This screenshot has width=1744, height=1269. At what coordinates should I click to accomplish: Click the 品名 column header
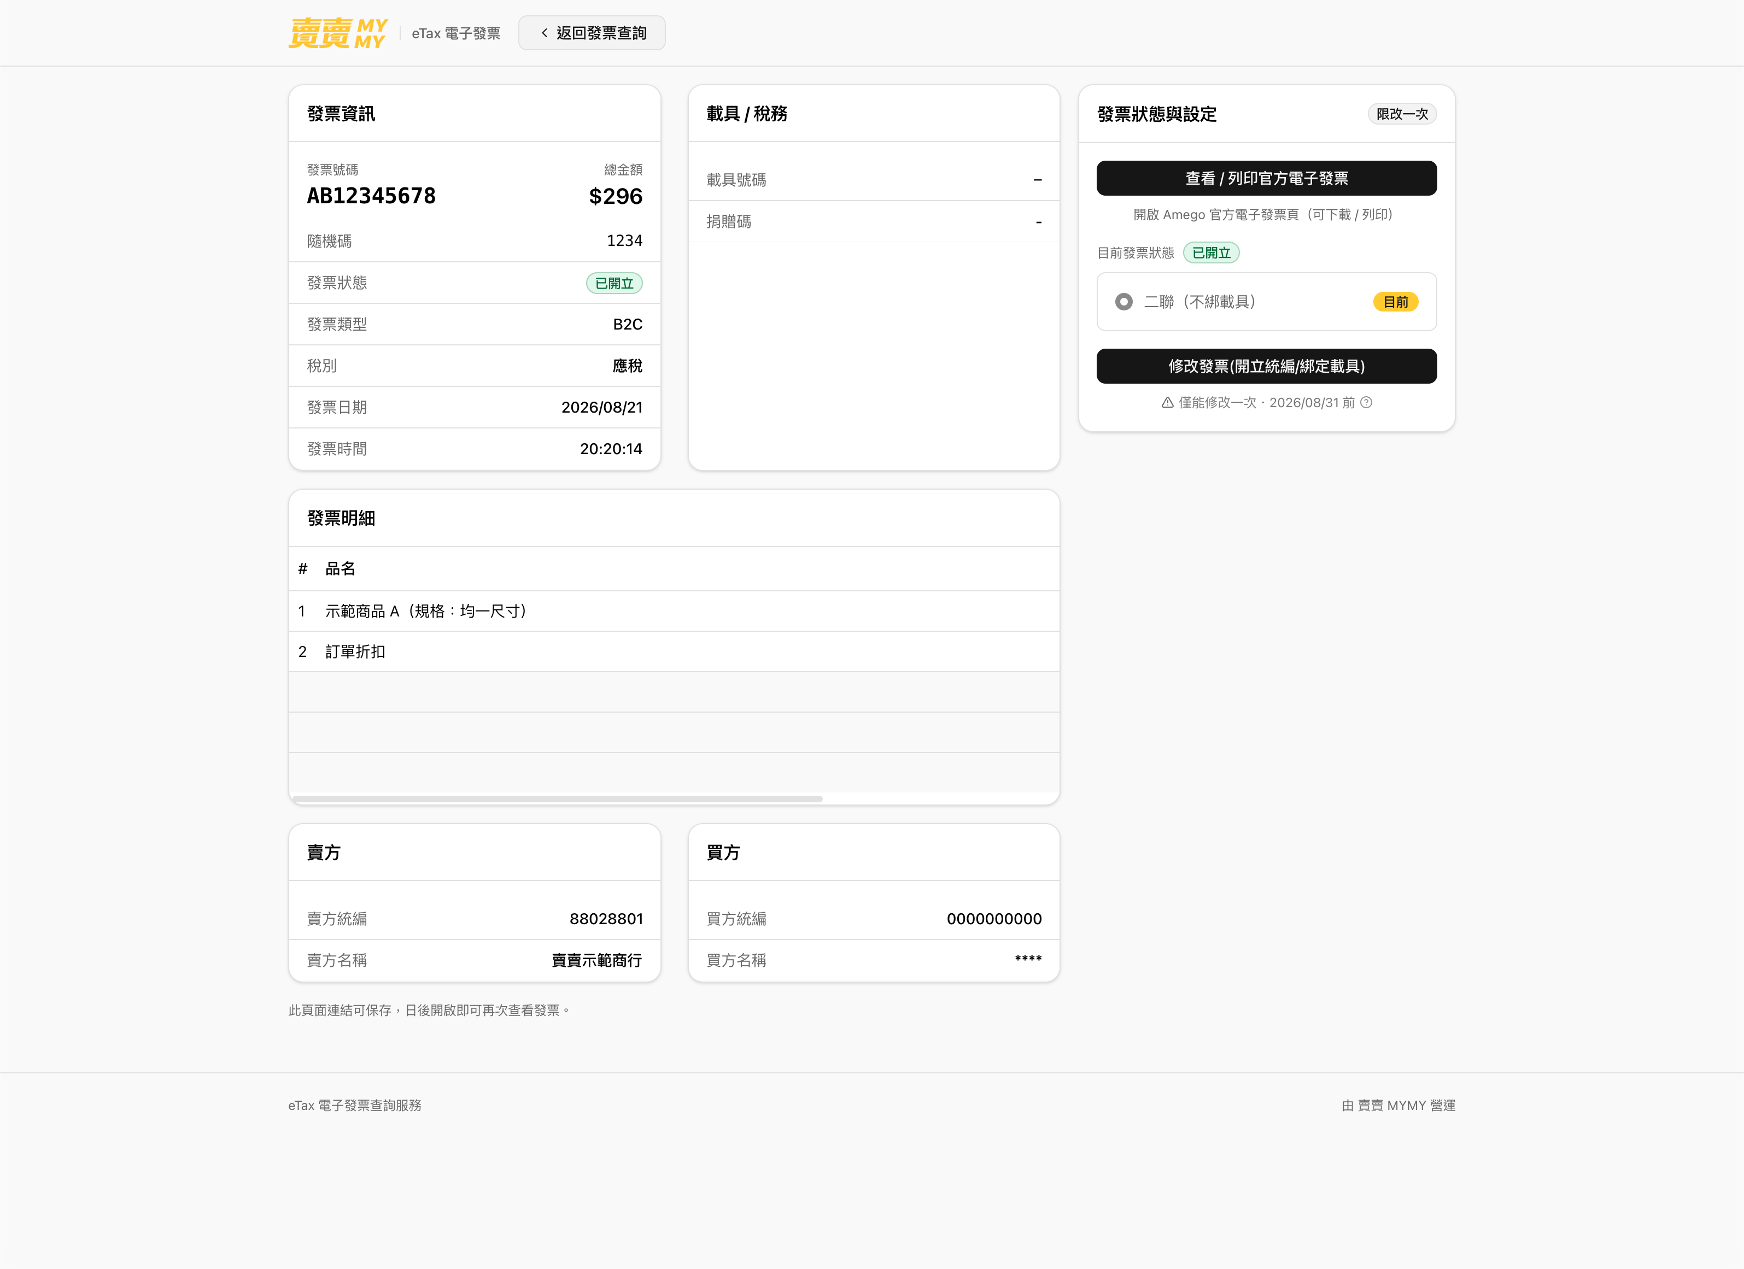tap(340, 569)
